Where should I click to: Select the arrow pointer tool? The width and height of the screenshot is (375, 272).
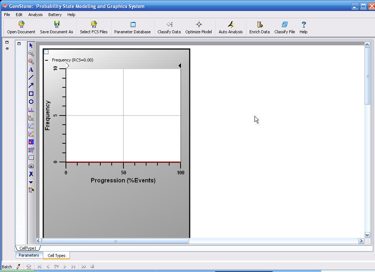(x=31, y=45)
